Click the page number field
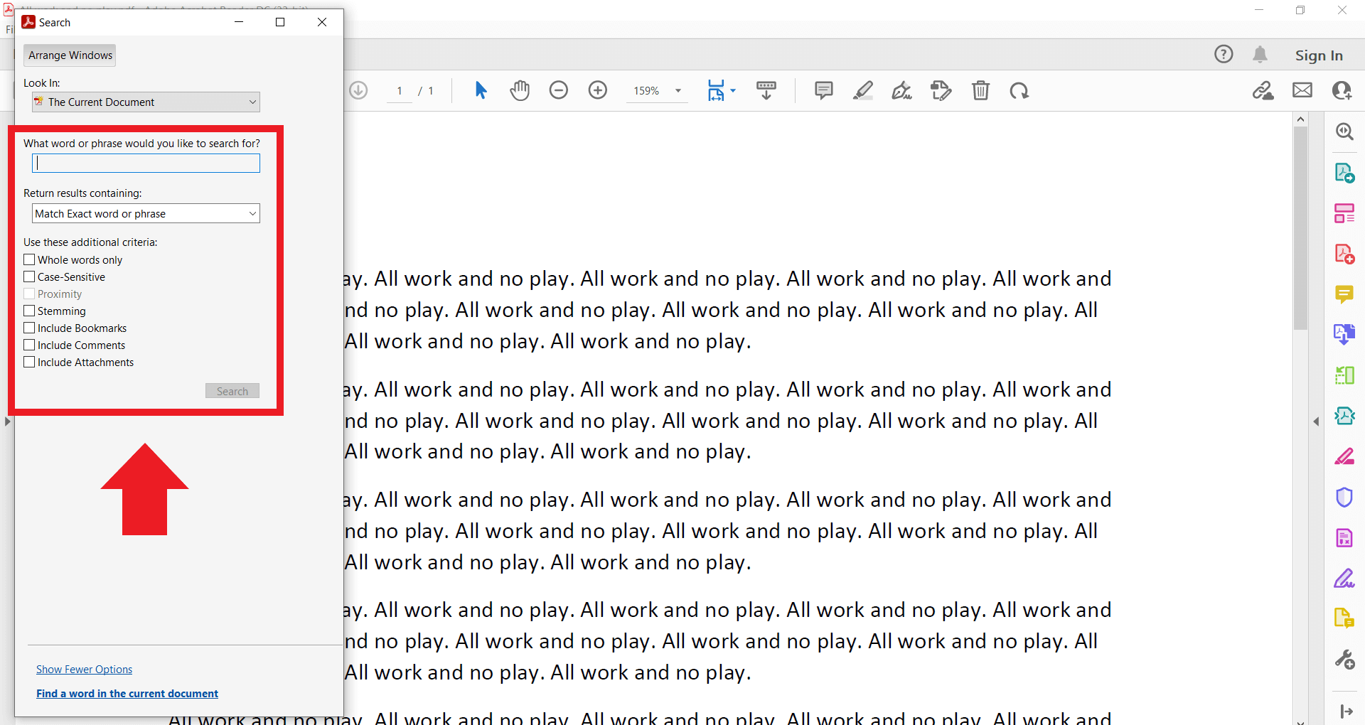 coord(400,91)
